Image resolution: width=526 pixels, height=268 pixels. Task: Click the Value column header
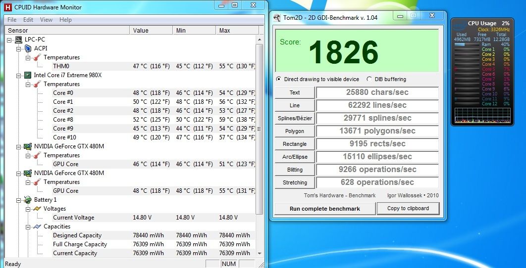click(x=151, y=31)
